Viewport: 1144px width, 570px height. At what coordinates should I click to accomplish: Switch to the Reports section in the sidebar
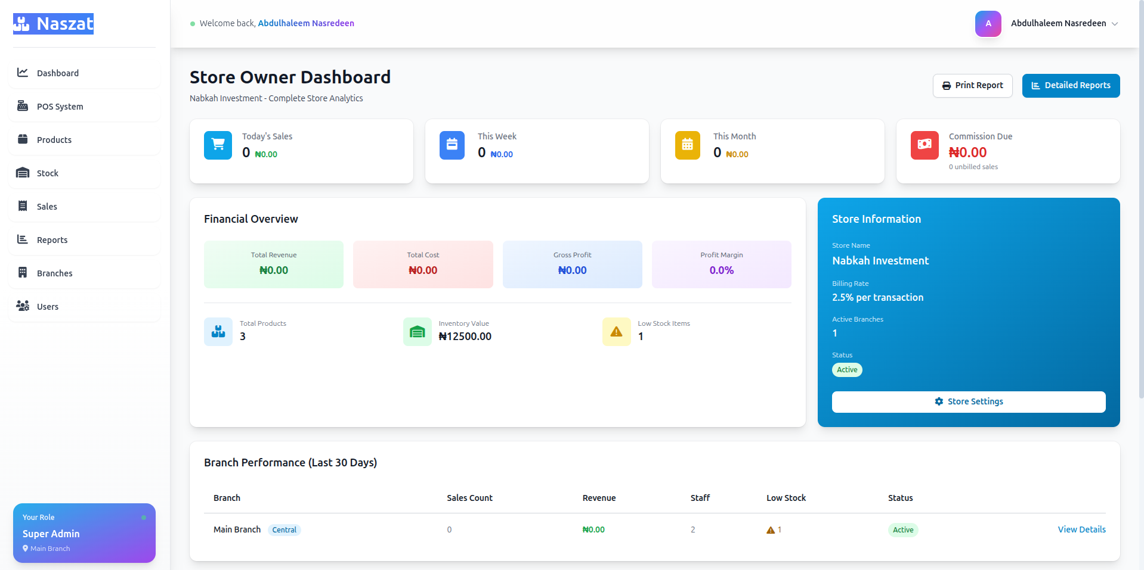coord(52,239)
